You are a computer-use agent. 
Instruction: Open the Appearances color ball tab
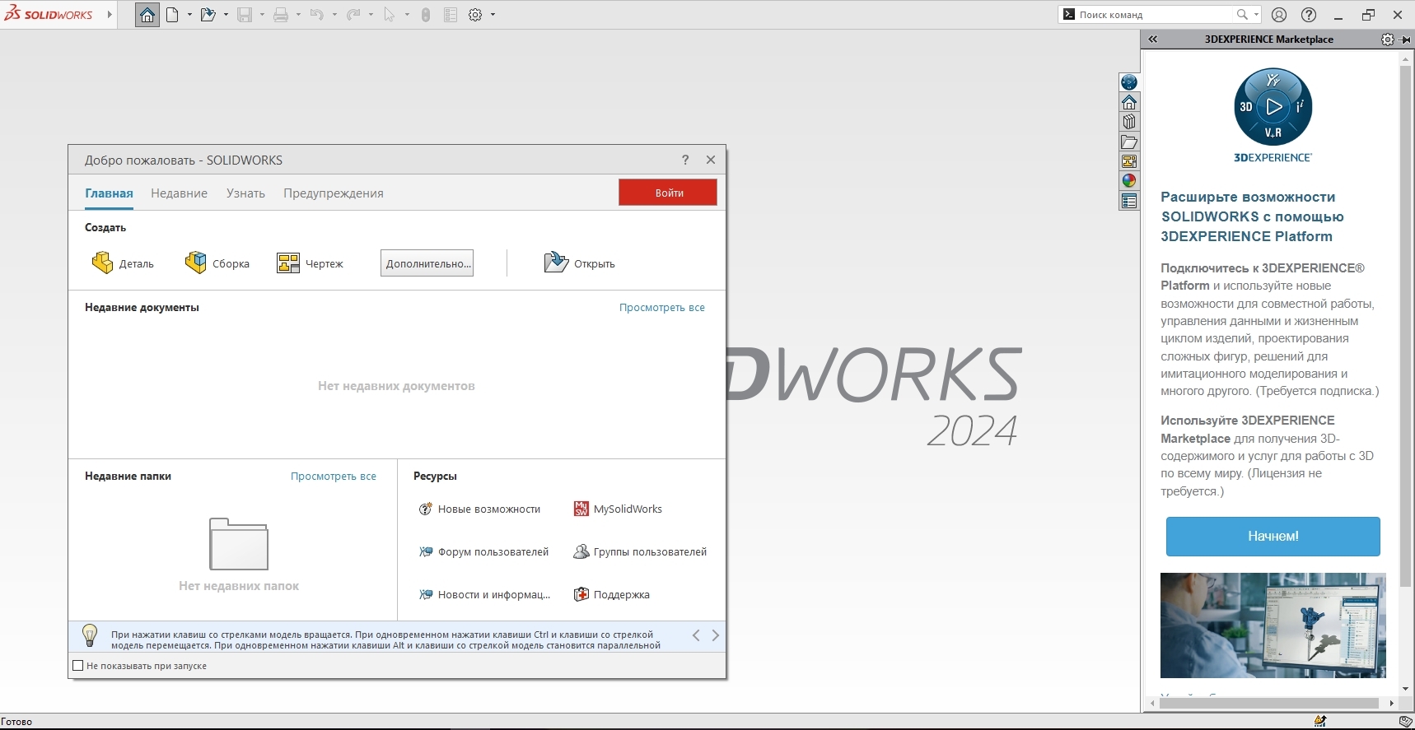(x=1129, y=181)
